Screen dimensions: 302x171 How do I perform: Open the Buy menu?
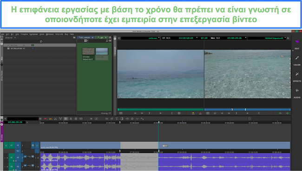click(66, 34)
